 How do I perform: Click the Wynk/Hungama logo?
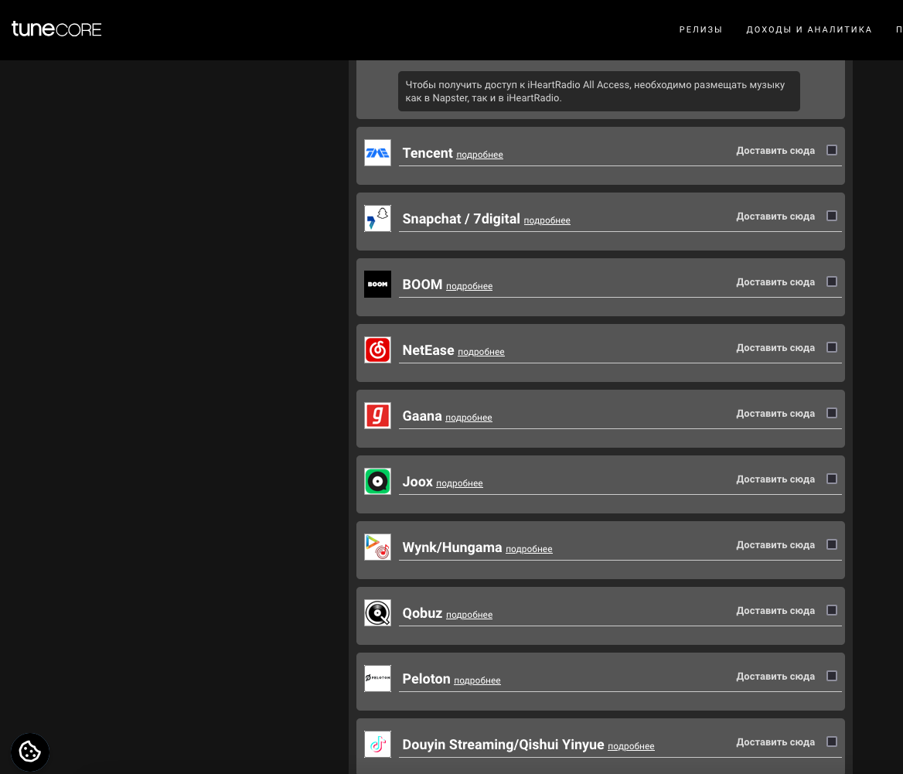click(378, 547)
